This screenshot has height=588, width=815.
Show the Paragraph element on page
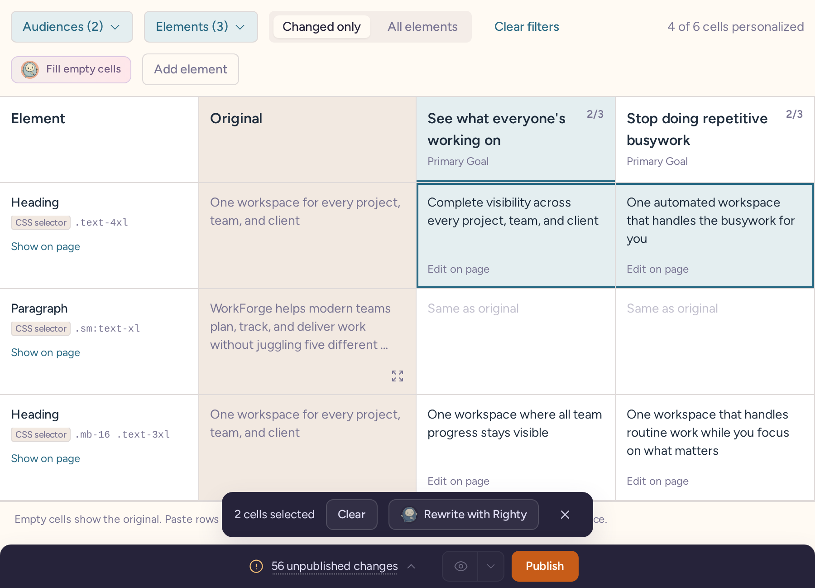pos(46,352)
